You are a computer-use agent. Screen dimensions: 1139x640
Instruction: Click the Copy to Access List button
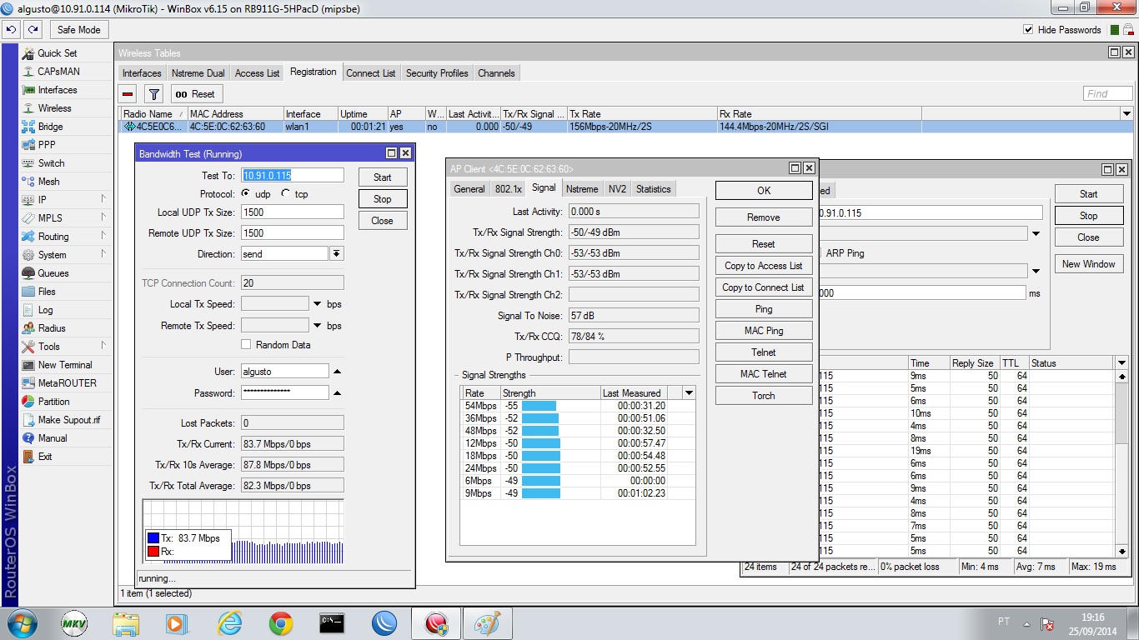(763, 266)
